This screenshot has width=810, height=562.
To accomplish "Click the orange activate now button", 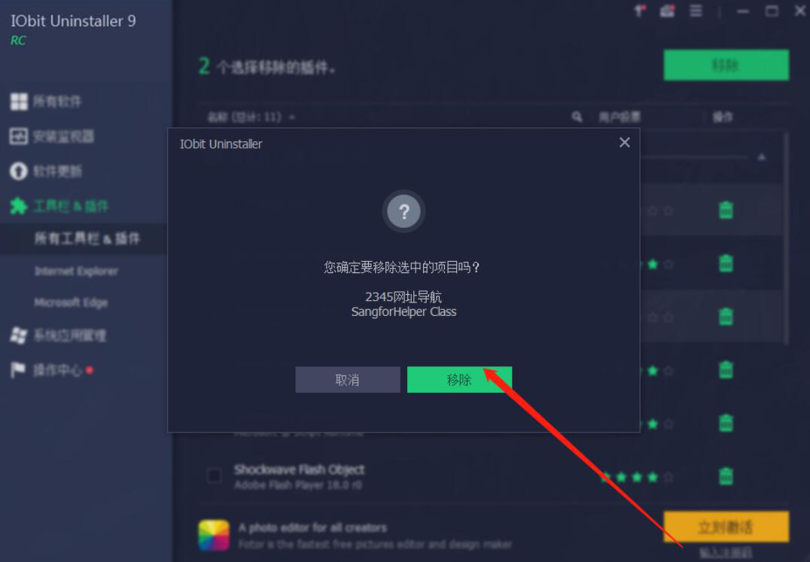I will pyautogui.click(x=726, y=527).
